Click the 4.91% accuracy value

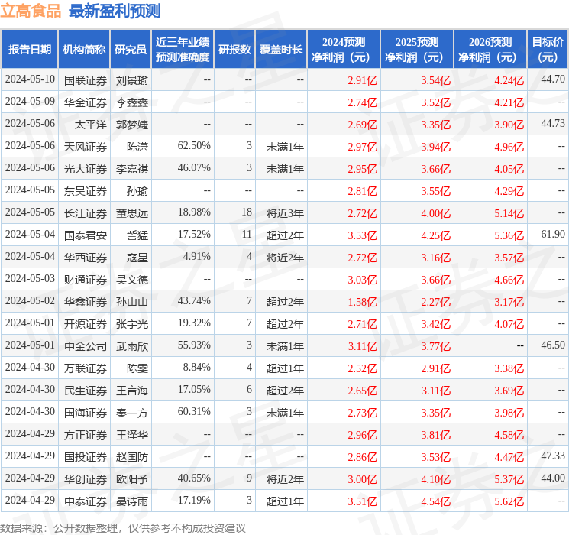[197, 257]
